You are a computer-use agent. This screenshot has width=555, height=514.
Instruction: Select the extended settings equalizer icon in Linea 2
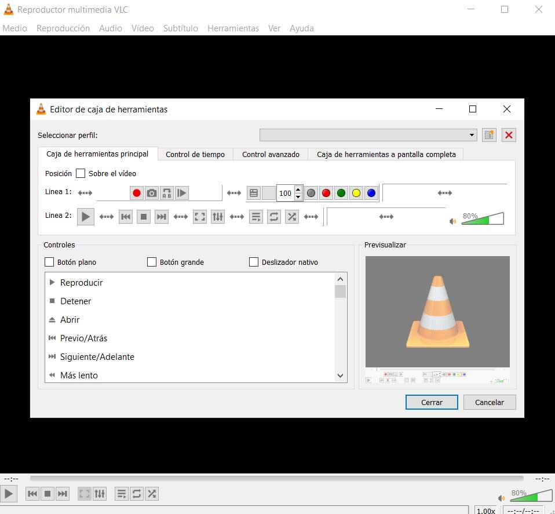pos(218,217)
